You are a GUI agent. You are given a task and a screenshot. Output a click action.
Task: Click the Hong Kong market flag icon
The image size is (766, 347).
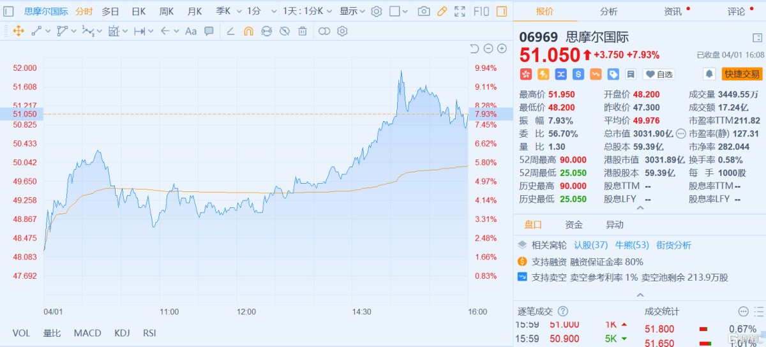pos(526,74)
